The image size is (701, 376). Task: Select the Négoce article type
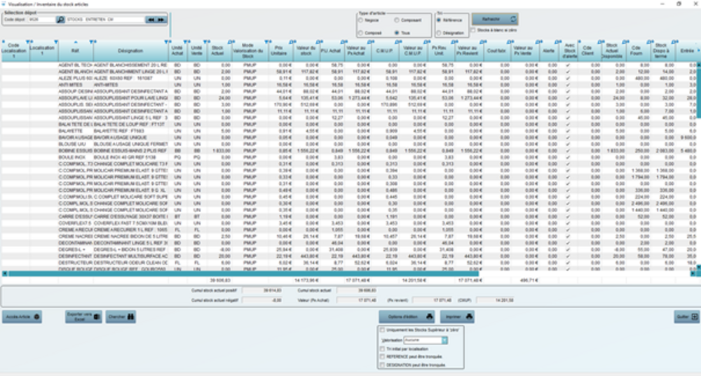(361, 21)
